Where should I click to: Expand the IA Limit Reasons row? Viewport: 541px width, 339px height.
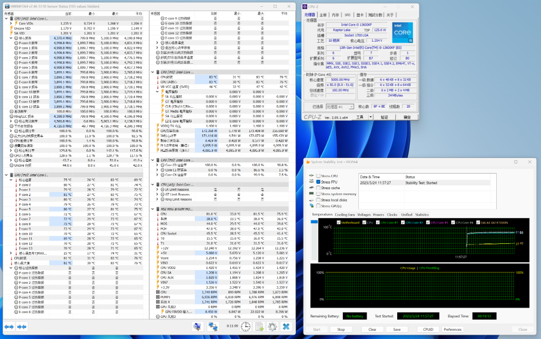pos(157,190)
